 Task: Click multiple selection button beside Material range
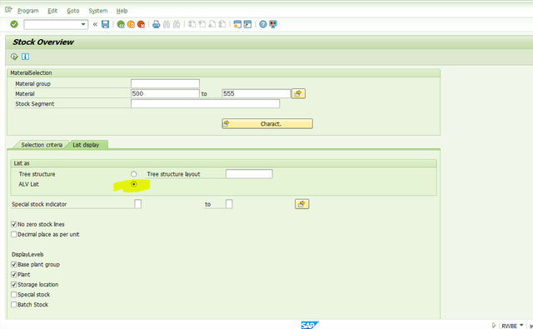click(x=298, y=93)
